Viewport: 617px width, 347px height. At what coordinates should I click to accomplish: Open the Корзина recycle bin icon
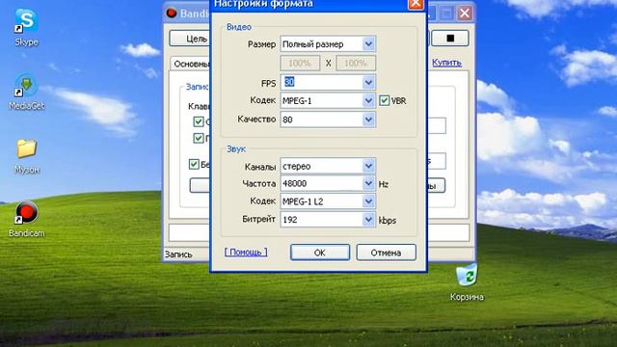click(x=467, y=282)
